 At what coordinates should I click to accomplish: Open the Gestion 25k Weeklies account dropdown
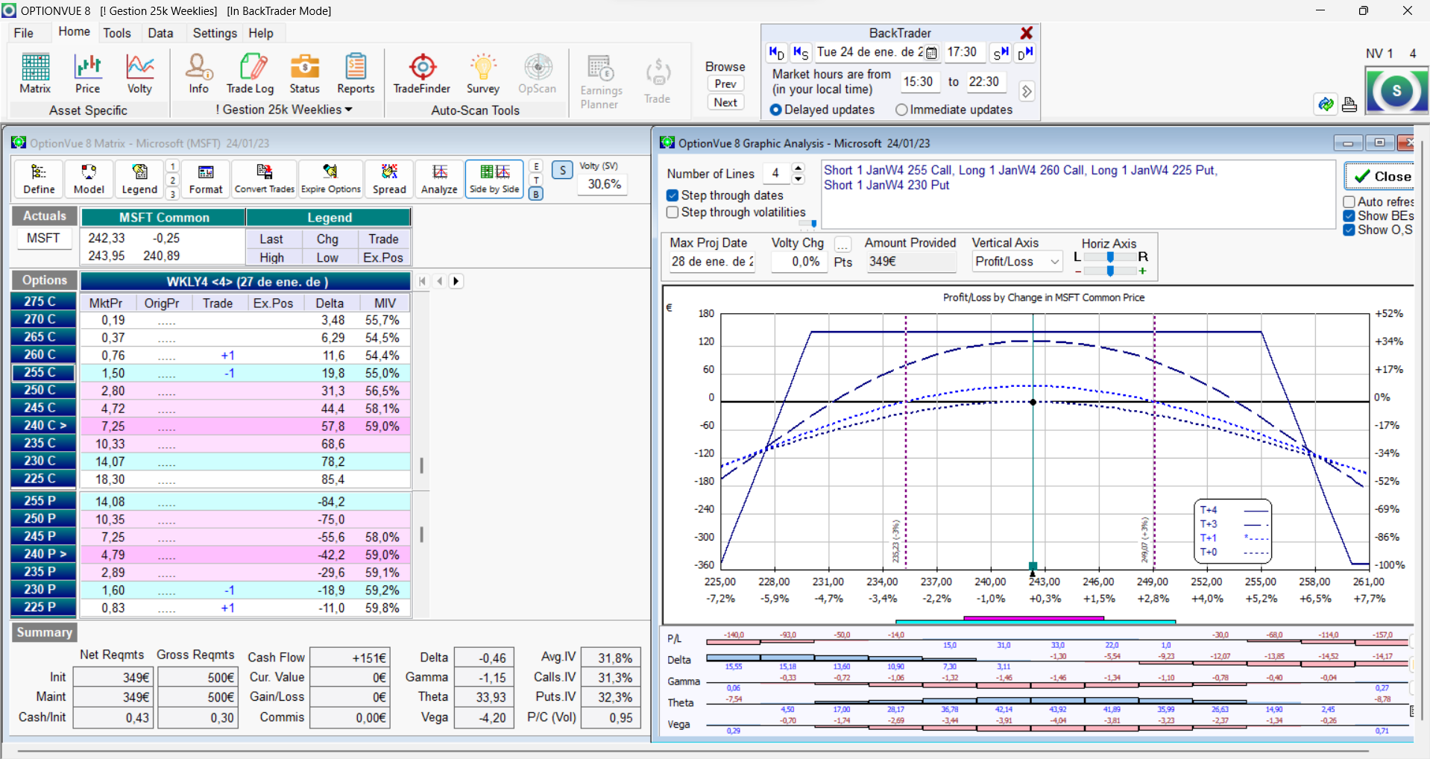pyautogui.click(x=284, y=110)
